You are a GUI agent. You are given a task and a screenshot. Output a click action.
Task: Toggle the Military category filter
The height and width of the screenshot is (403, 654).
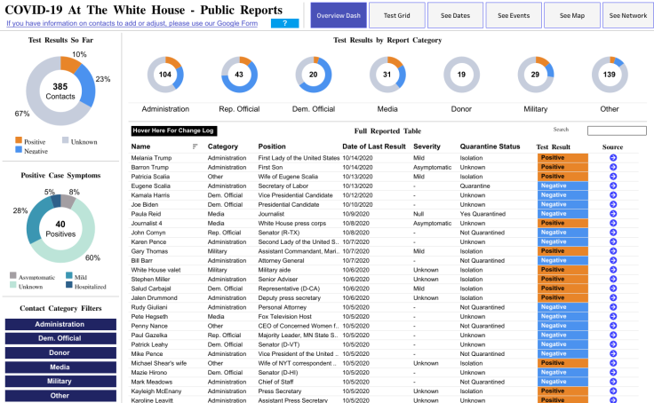click(x=60, y=383)
